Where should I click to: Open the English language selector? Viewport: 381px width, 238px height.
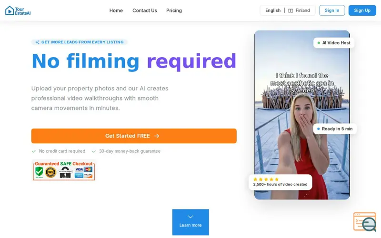coord(273,10)
